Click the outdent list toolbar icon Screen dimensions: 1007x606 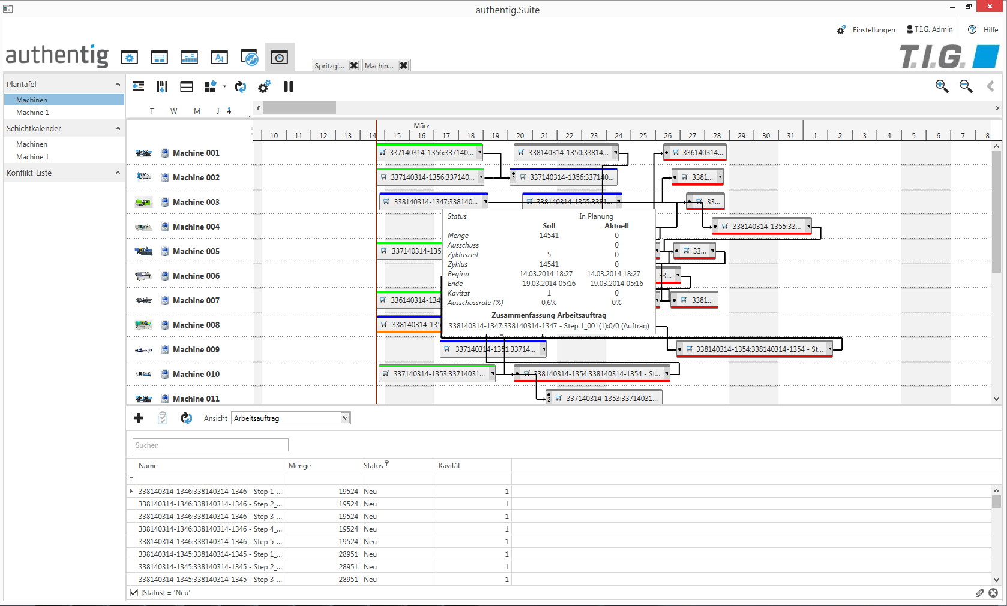coord(139,86)
